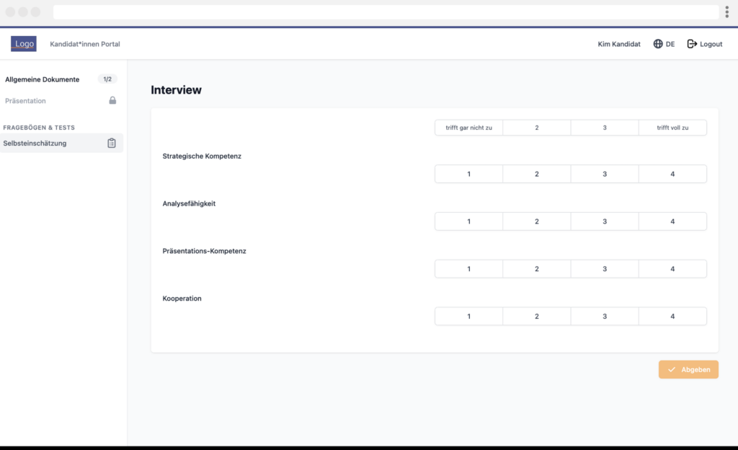Select rating 3 for Analysefähigkeit
738x450 pixels.
point(605,221)
